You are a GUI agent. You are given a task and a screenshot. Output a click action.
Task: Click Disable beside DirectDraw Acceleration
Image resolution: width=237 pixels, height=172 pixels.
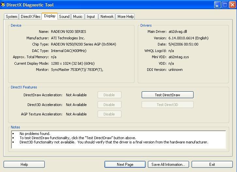point(109,95)
